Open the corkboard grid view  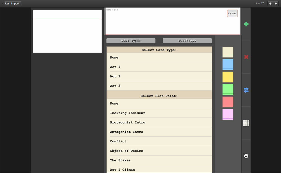[246, 123]
